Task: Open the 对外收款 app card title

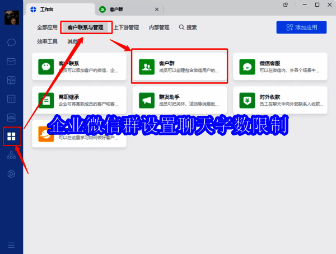Action: click(270, 97)
